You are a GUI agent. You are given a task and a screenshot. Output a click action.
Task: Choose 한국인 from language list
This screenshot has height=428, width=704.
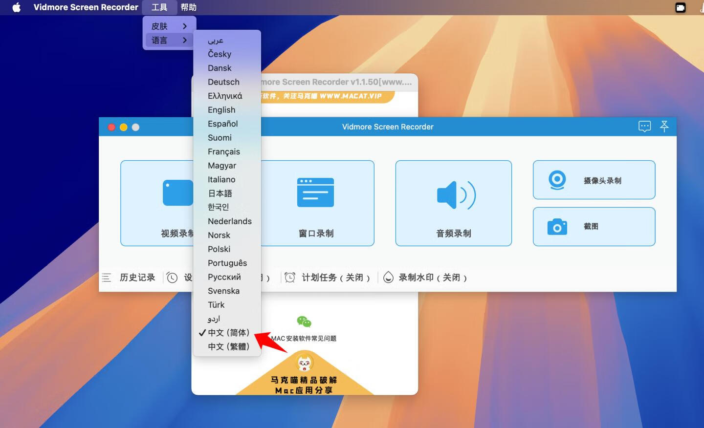click(227, 207)
